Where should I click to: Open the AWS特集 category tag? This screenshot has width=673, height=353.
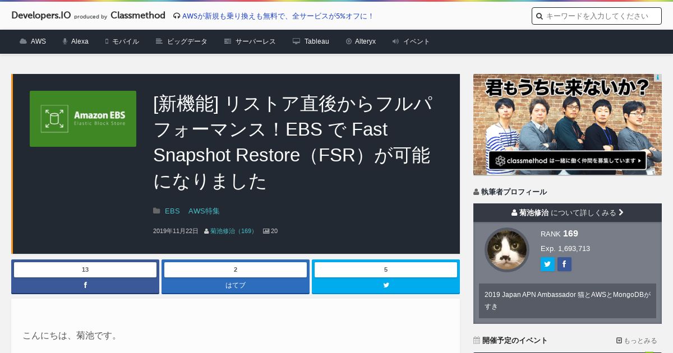pos(204,211)
